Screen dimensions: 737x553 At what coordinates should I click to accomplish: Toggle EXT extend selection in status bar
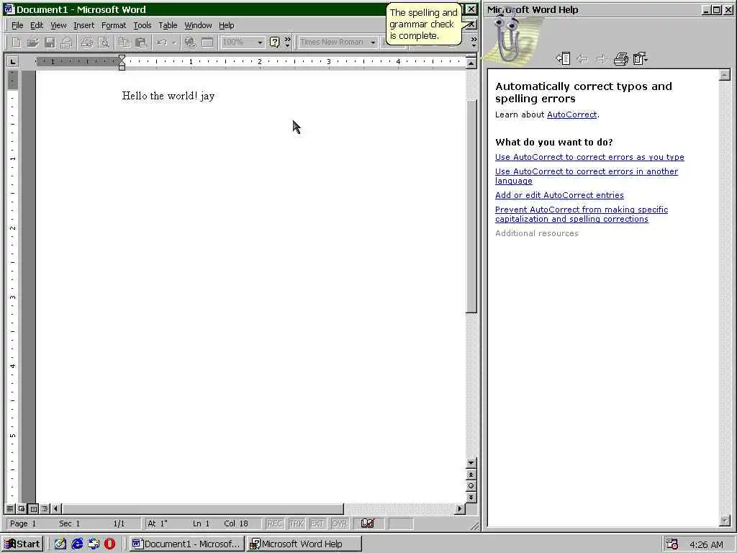(317, 523)
